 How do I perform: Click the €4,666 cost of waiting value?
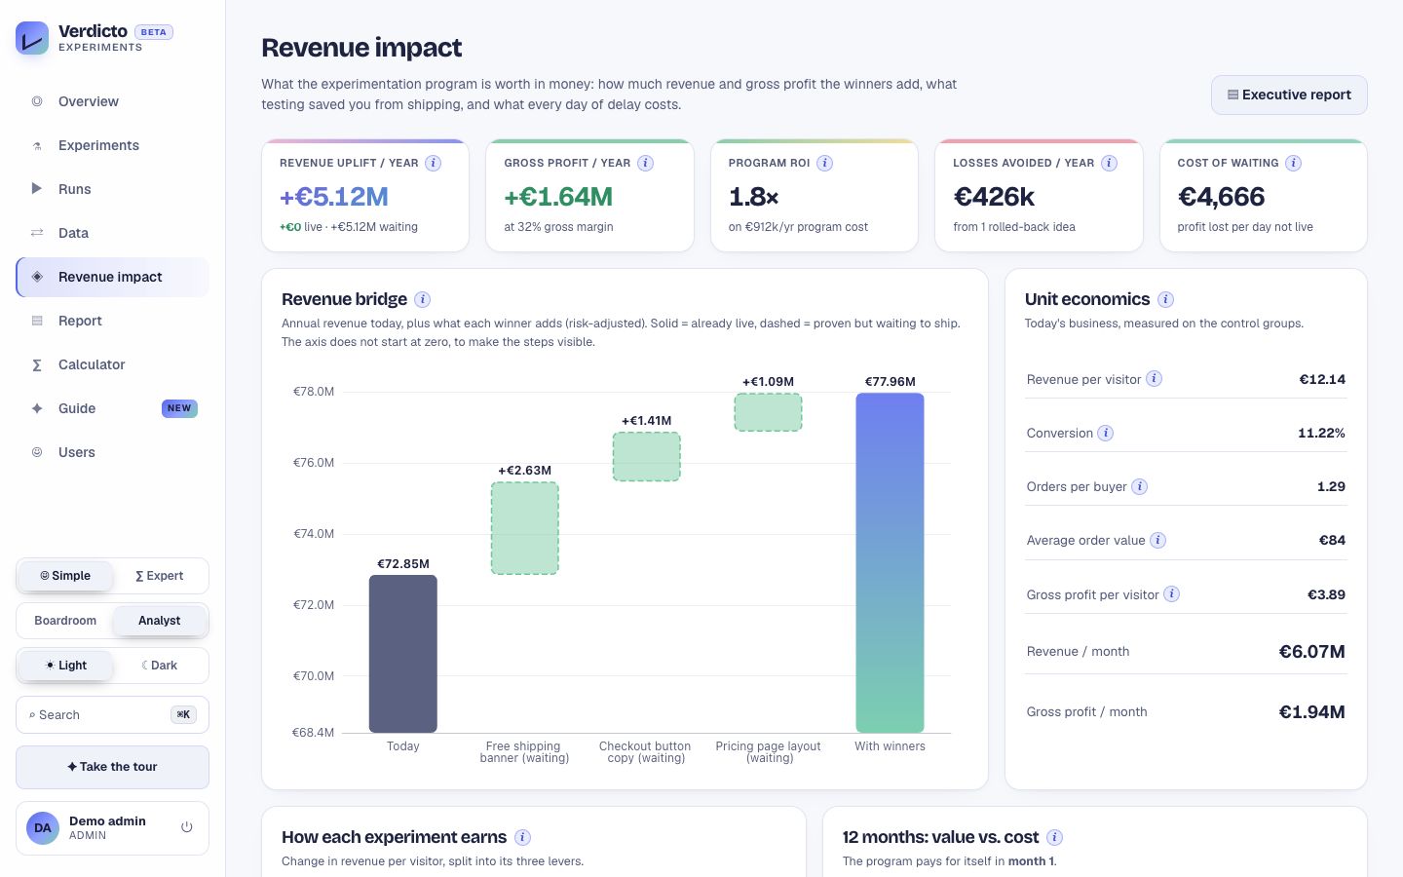(1221, 197)
